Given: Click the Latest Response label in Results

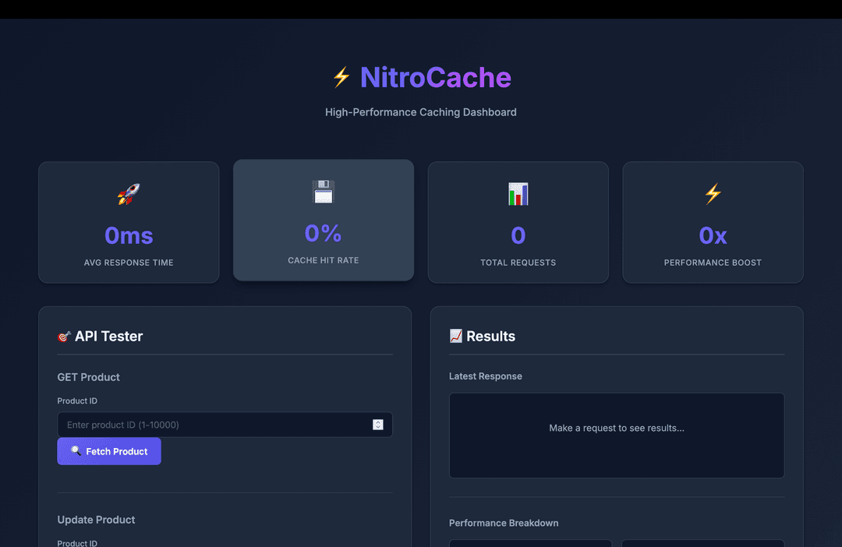Looking at the screenshot, I should pos(486,376).
